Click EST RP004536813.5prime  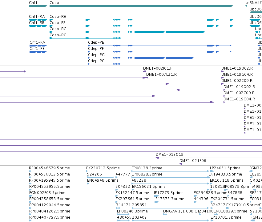point(49,174)
